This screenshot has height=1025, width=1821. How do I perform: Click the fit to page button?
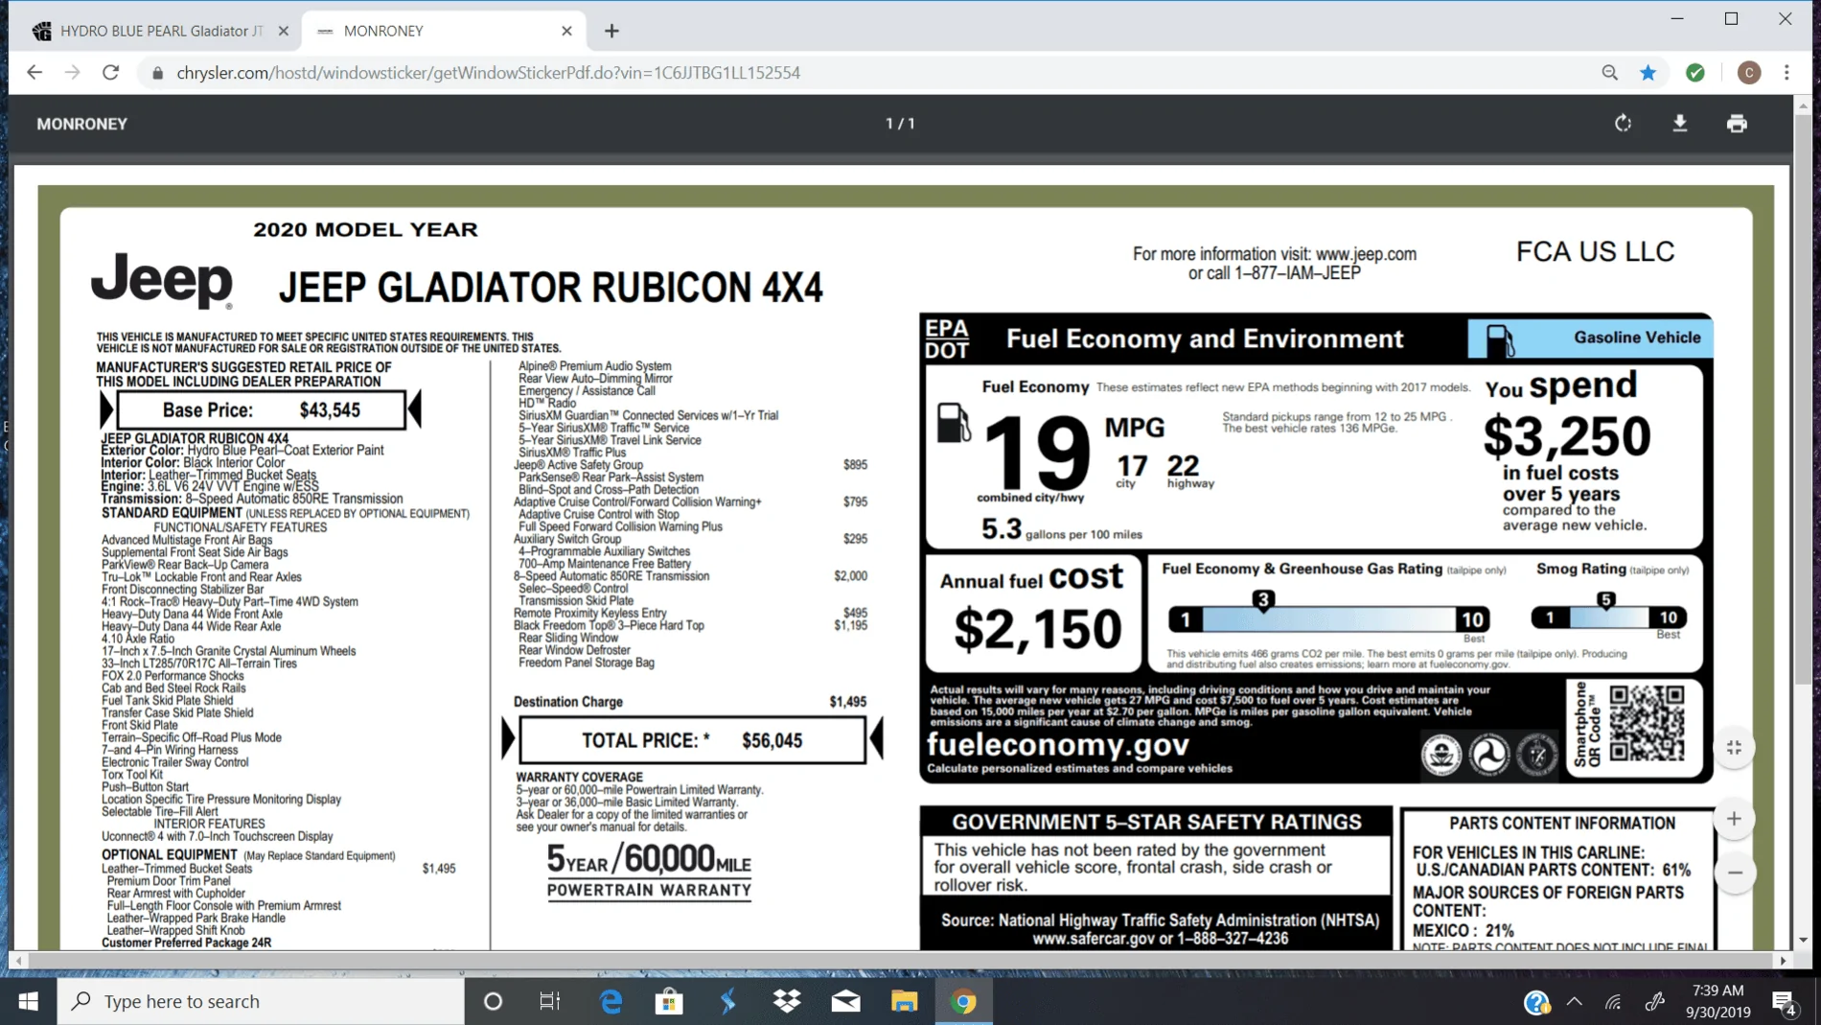click(1734, 748)
